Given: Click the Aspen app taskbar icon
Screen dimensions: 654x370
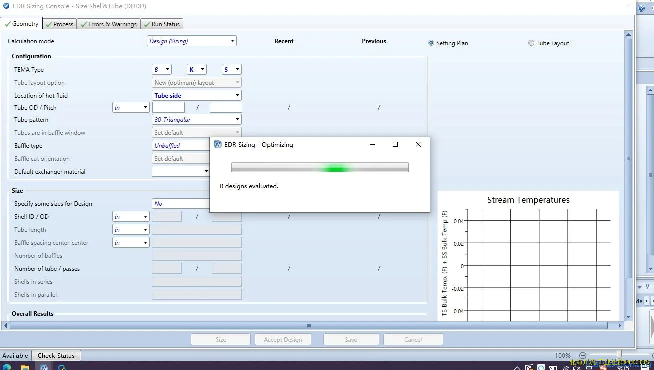Looking at the screenshot, I should point(44,368).
